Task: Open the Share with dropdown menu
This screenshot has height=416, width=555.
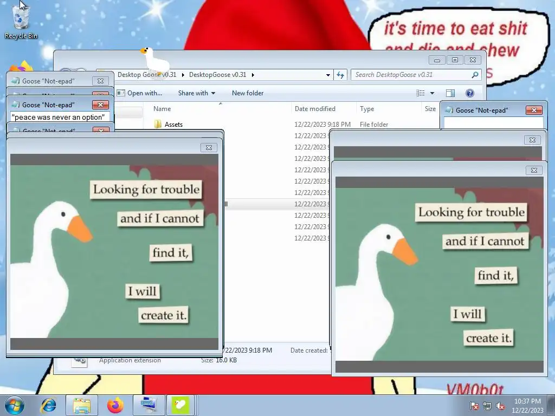Action: [196, 93]
